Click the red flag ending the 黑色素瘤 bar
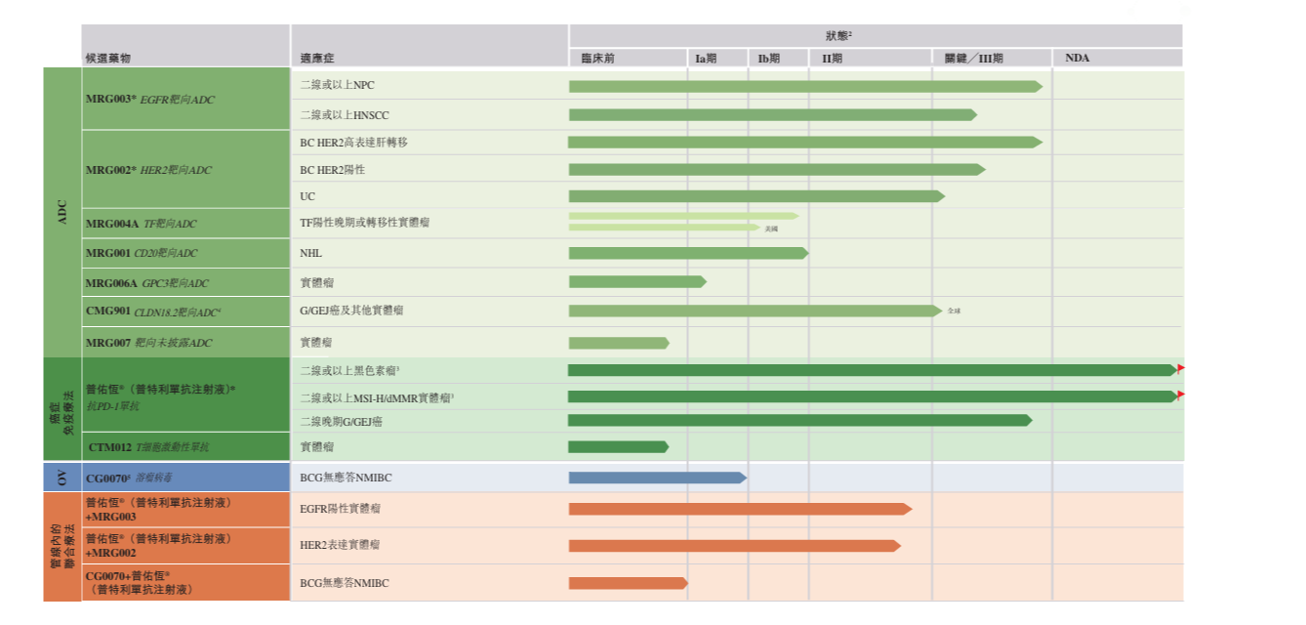Viewport: 1306px width, 625px height. point(1181,369)
